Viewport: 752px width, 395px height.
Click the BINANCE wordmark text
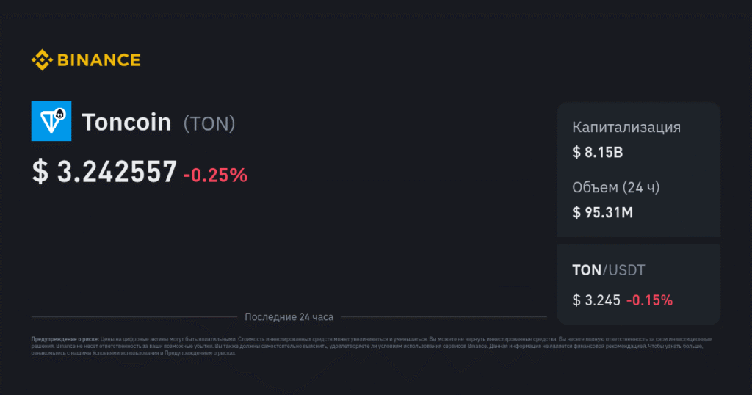pyautogui.click(x=99, y=60)
